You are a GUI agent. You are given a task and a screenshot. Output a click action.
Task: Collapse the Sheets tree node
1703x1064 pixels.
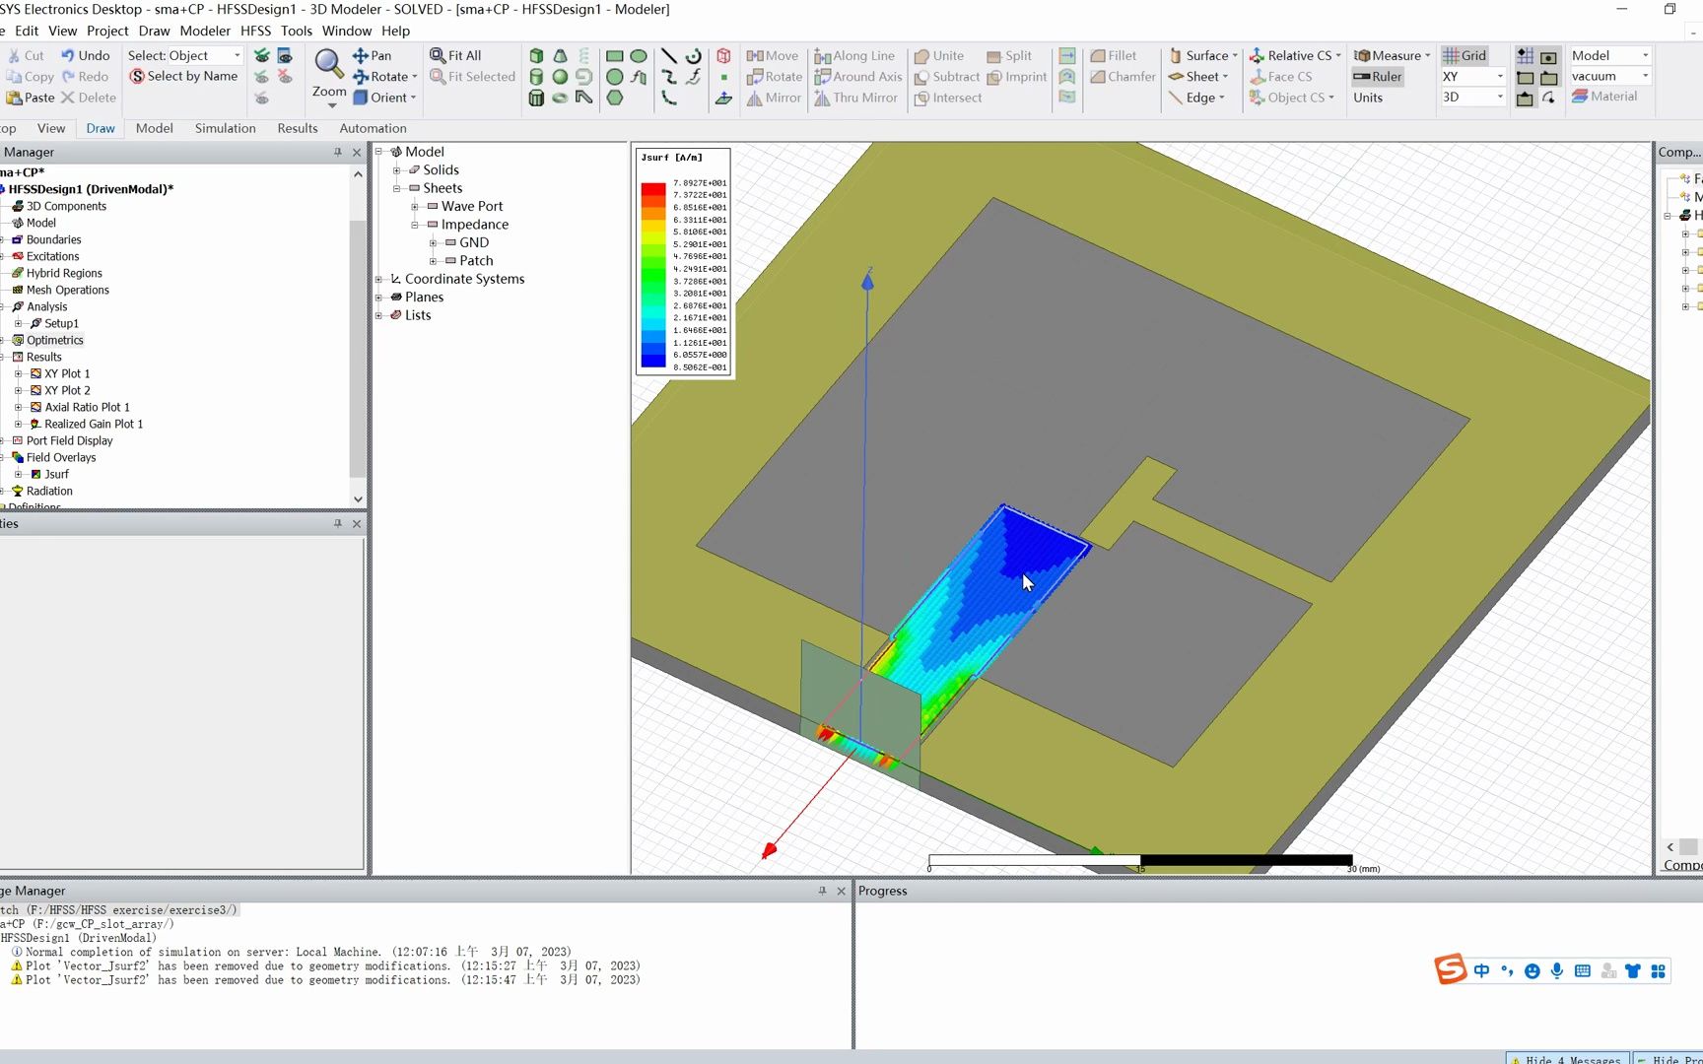point(397,188)
